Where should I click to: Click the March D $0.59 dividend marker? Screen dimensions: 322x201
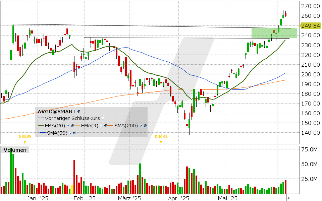coord(161,139)
